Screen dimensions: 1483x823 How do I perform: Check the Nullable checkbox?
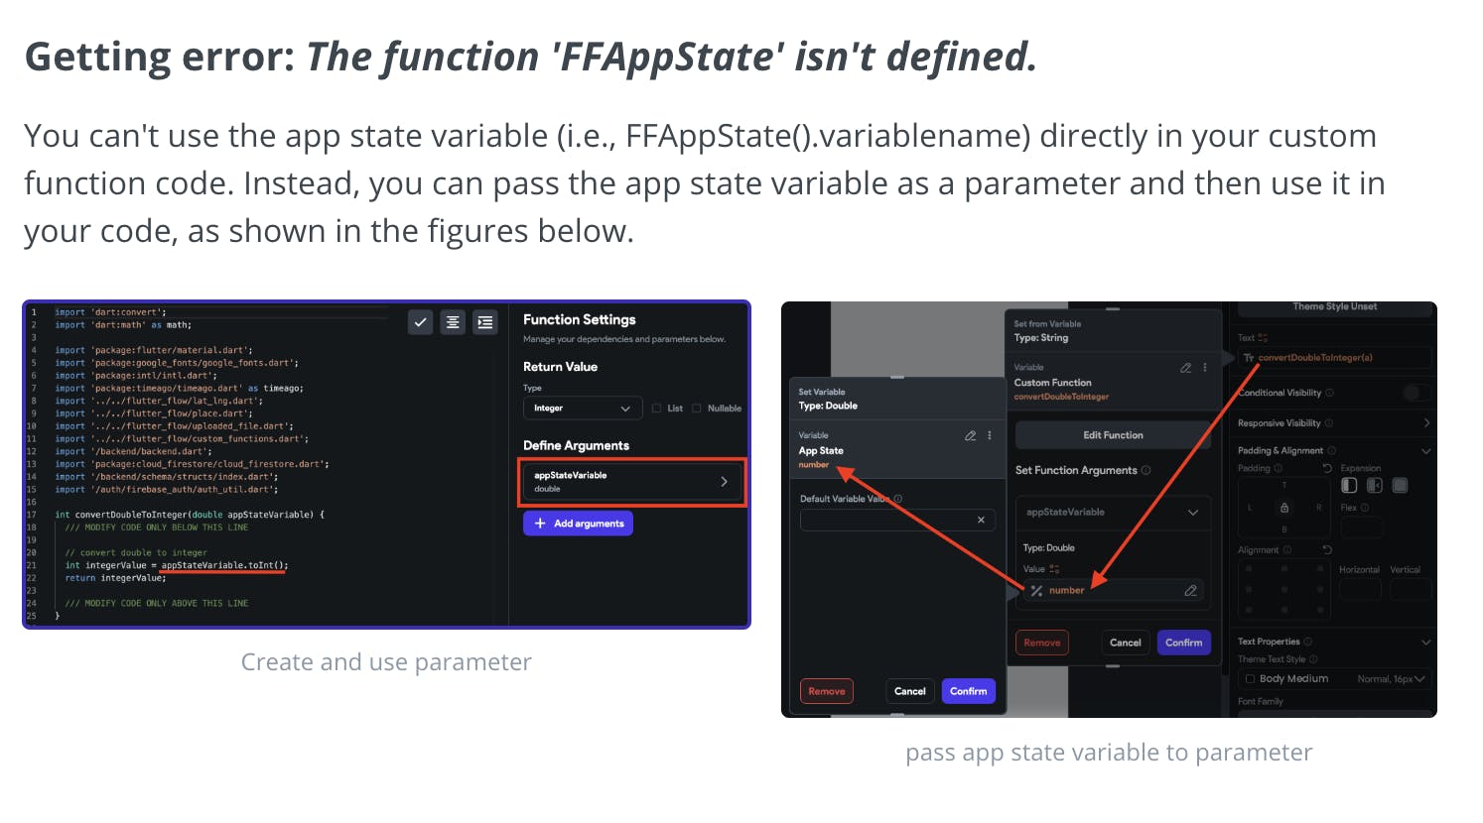coord(697,409)
